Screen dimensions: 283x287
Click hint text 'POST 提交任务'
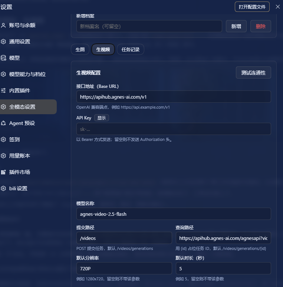[x=115, y=248]
